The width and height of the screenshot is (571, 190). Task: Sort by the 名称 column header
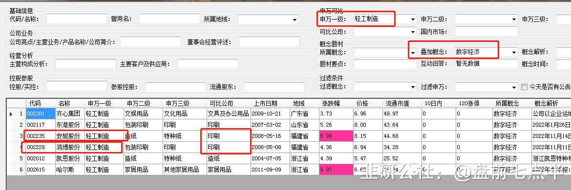click(x=70, y=103)
